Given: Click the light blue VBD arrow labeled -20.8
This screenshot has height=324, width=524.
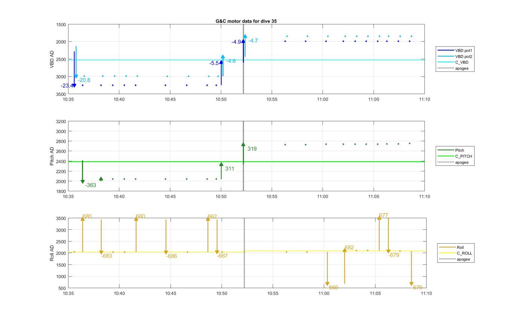Looking at the screenshot, I should [x=76, y=62].
